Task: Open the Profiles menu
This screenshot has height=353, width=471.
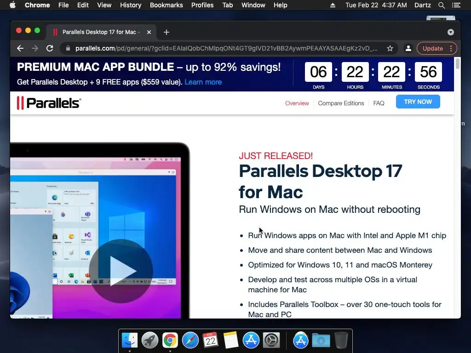Action: pyautogui.click(x=202, y=5)
